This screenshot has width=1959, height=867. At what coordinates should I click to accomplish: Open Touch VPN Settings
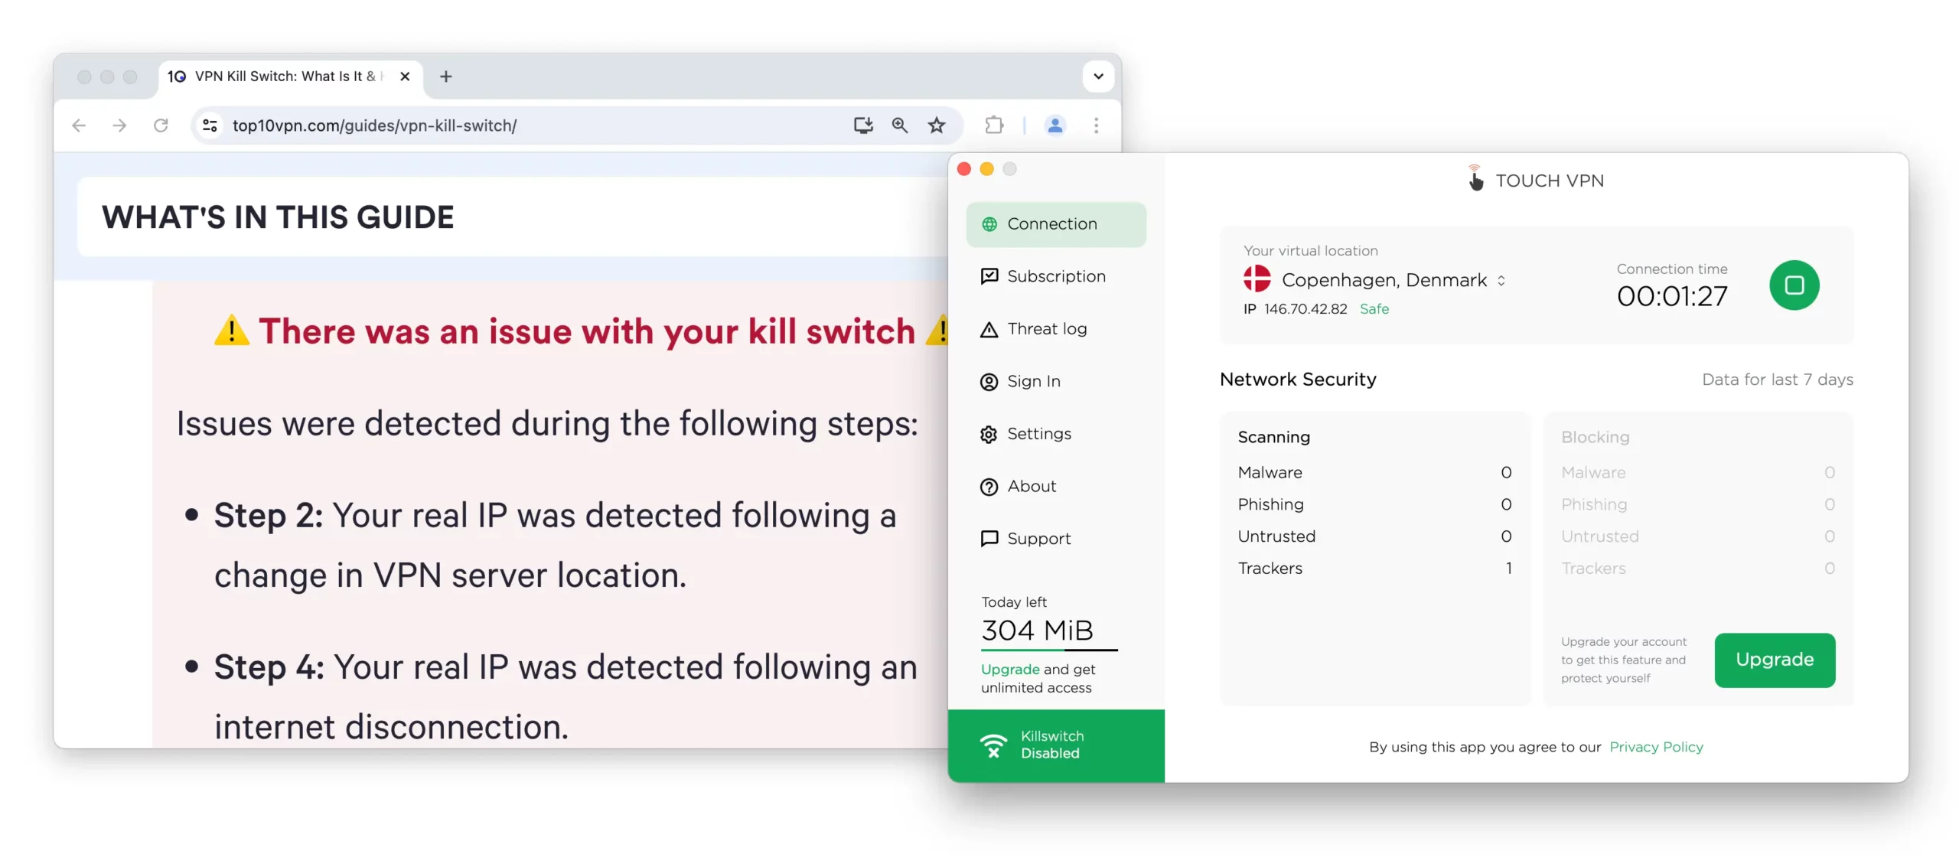coord(1039,433)
